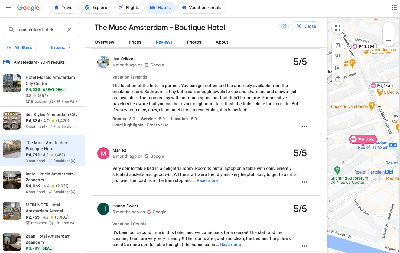The height and width of the screenshot is (253, 400).
Task: Open options menu on Marie2's review
Action: 304,182
